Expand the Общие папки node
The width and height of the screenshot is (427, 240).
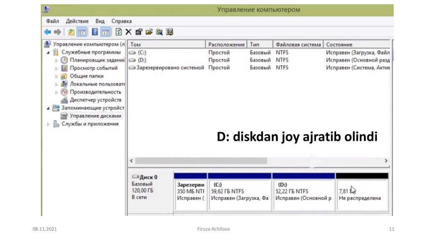pyautogui.click(x=56, y=77)
